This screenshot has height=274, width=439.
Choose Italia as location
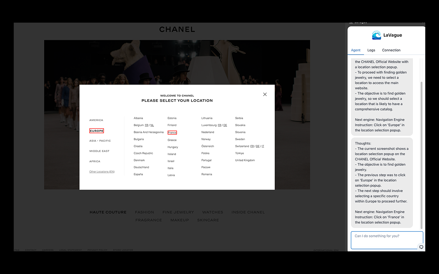[170, 168]
